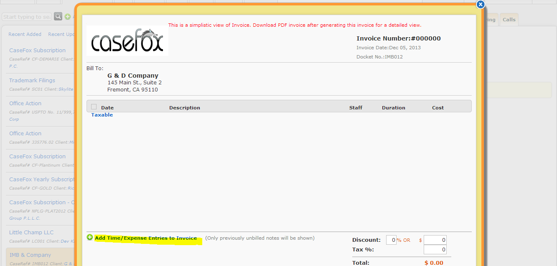Viewport: 557px width, 266px height.
Task: Click the Taxable link
Action: (102, 115)
